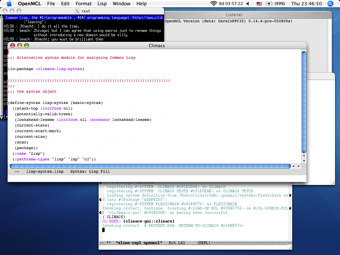Image resolution: width=340 pixels, height=255 pixels.
Task: Open the OpenMCL application menu
Action: pyautogui.click(x=29, y=4)
